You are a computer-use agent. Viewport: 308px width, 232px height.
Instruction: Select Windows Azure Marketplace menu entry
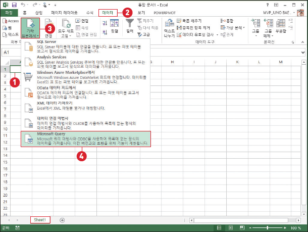tap(86, 77)
